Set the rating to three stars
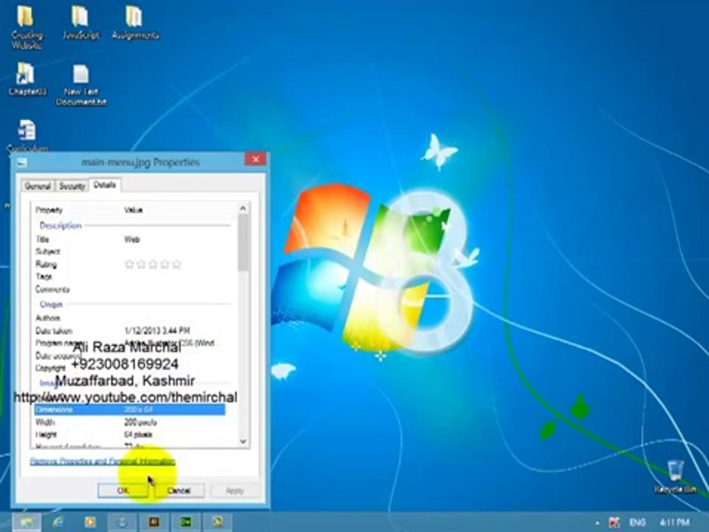The image size is (709, 532). (153, 265)
